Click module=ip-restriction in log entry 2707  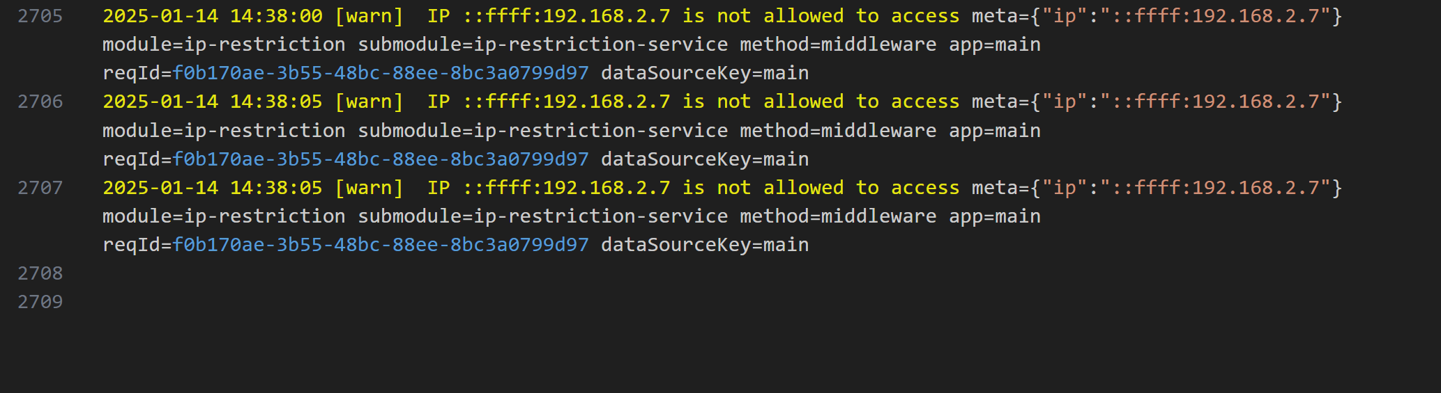point(224,216)
